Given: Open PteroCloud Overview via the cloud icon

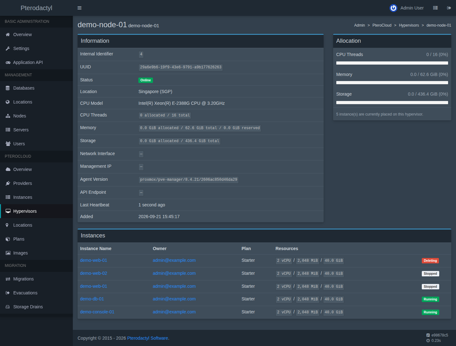Looking at the screenshot, I should (8, 169).
